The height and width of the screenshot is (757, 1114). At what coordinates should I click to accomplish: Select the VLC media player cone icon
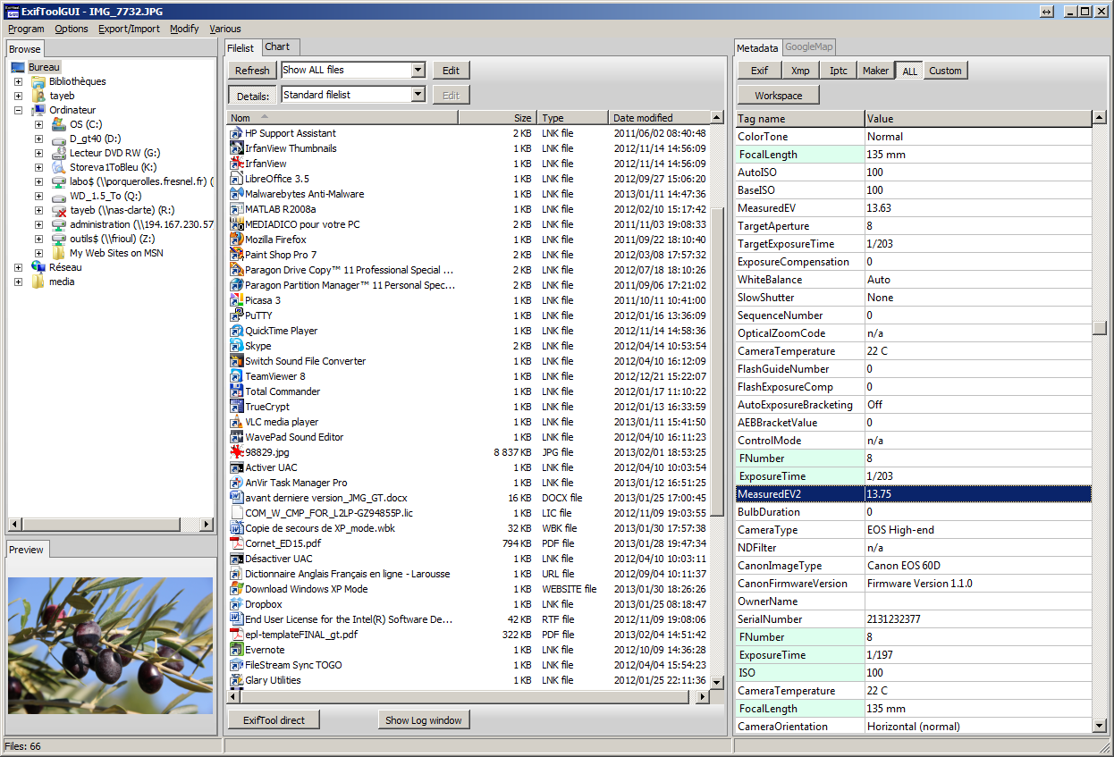pos(237,422)
